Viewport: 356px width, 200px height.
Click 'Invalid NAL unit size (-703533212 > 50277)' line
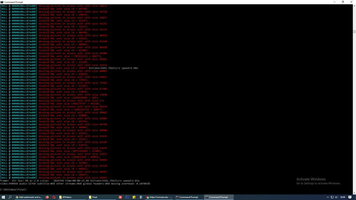point(70,56)
